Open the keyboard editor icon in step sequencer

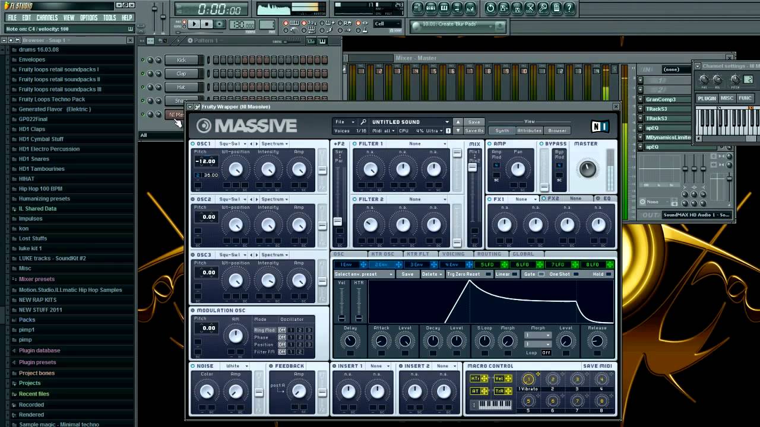pyautogui.click(x=322, y=42)
